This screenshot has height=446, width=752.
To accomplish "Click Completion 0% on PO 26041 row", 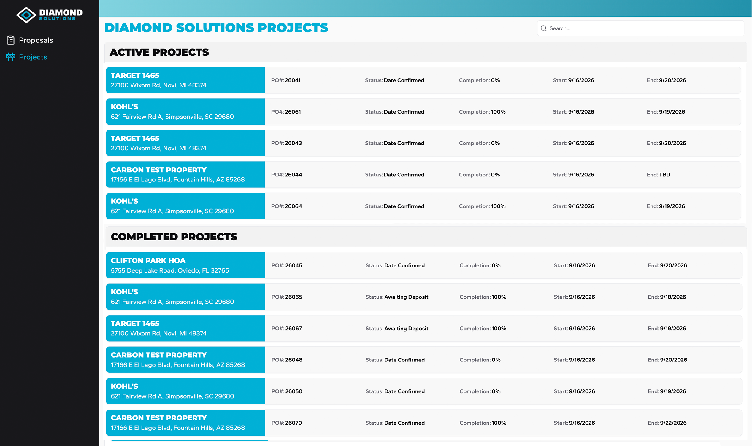I will tap(479, 80).
